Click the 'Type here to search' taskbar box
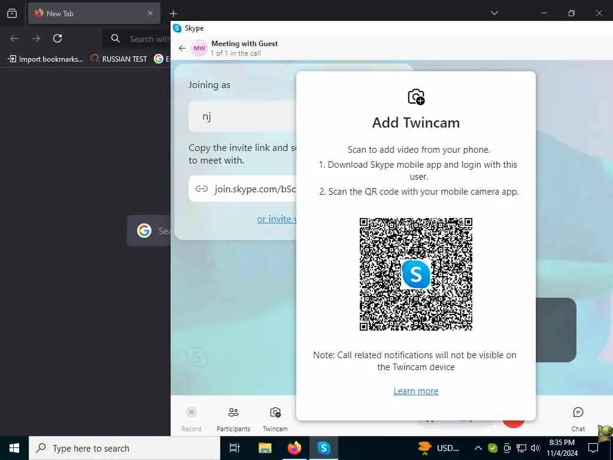Screen dimensions: 613x460 coord(125,448)
